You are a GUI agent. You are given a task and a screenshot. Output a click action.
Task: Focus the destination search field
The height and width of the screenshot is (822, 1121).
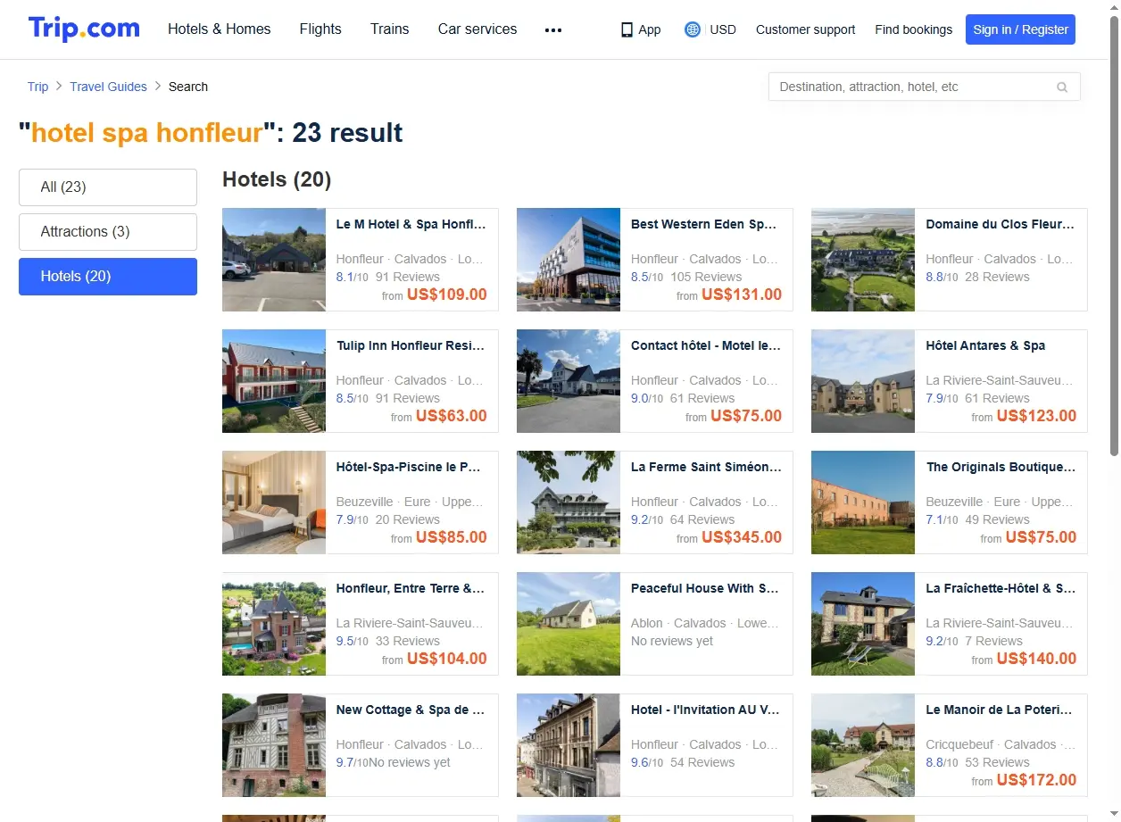pos(925,87)
